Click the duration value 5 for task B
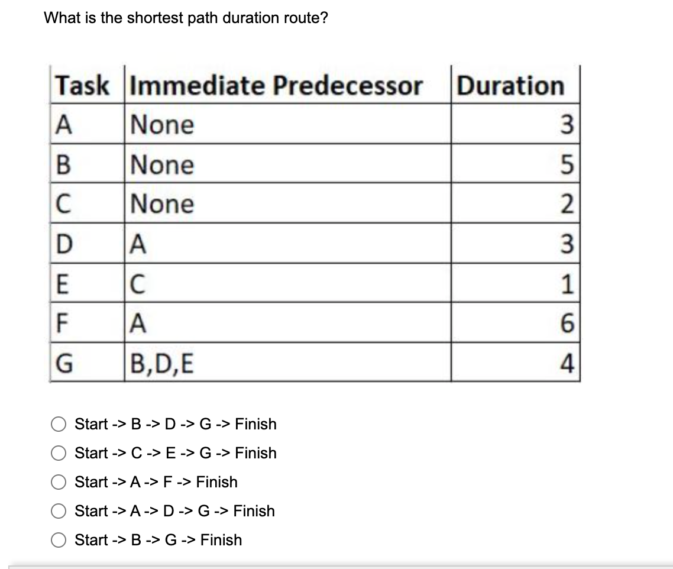Screen dimensions: 673x569 click(516, 164)
